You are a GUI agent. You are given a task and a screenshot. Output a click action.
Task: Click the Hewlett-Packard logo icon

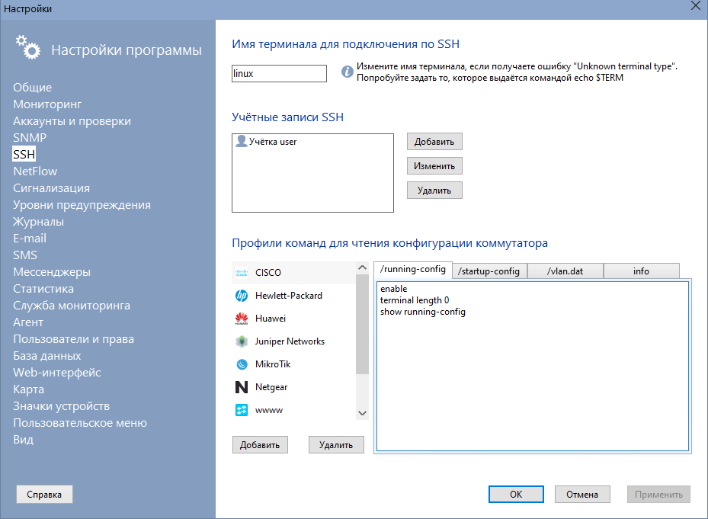click(242, 296)
